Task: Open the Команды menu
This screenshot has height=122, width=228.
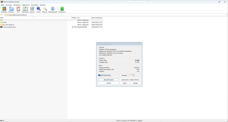Action: pyautogui.click(x=9, y=5)
